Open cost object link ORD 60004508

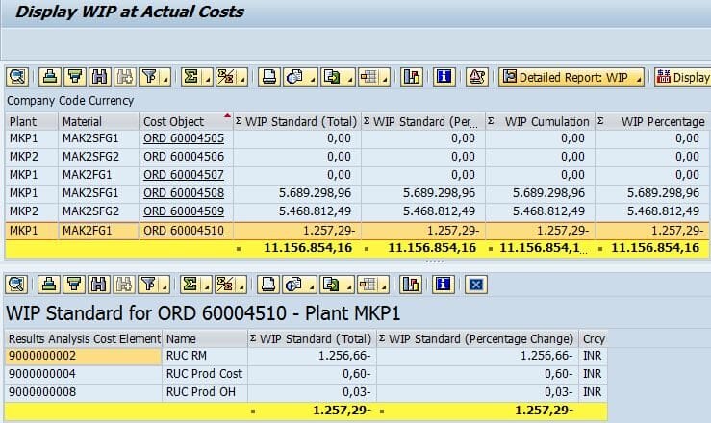(x=183, y=192)
